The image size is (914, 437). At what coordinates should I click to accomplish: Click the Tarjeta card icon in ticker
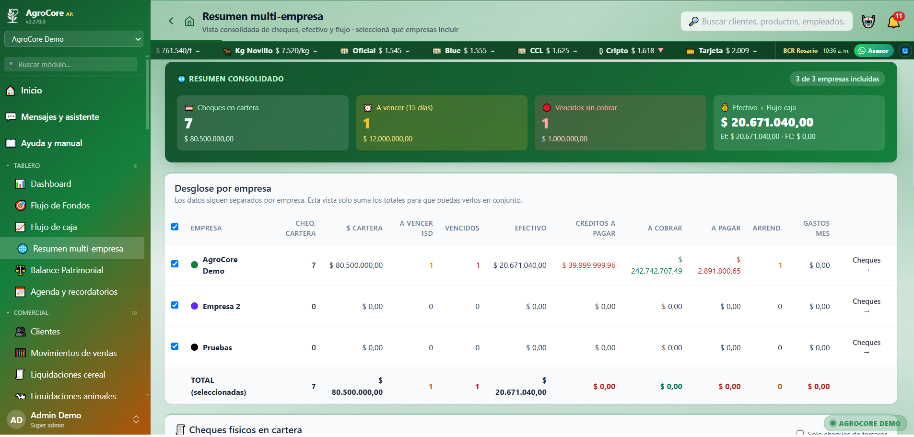point(691,51)
